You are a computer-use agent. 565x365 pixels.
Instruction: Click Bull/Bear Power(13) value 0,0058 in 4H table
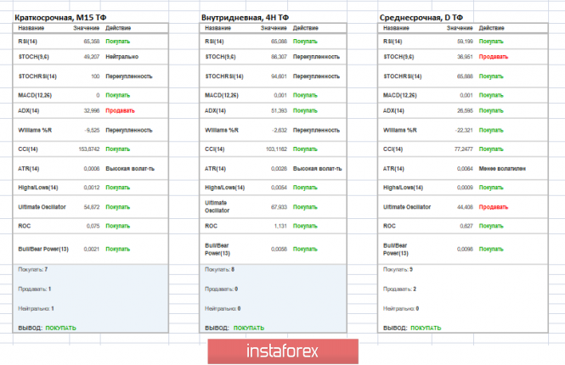point(279,249)
